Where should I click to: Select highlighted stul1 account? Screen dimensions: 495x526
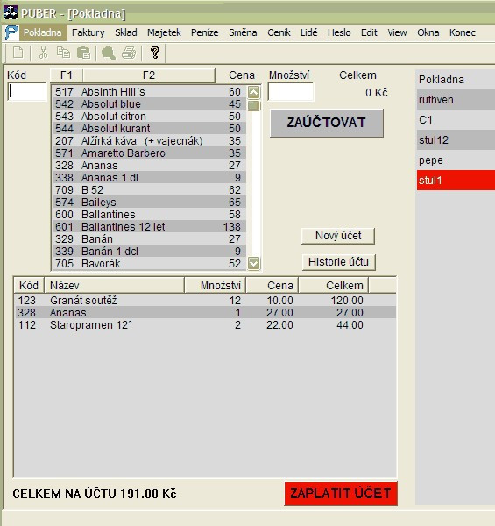point(456,180)
